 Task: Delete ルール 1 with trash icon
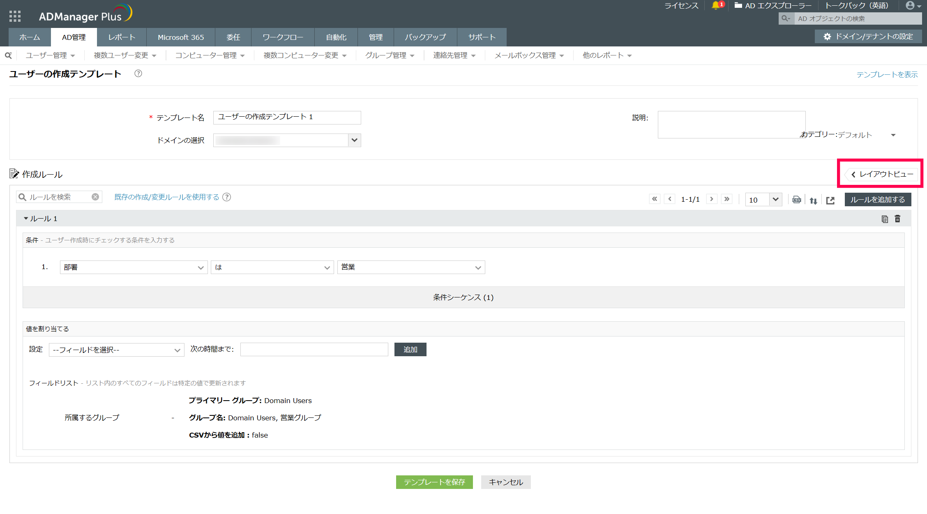897,219
